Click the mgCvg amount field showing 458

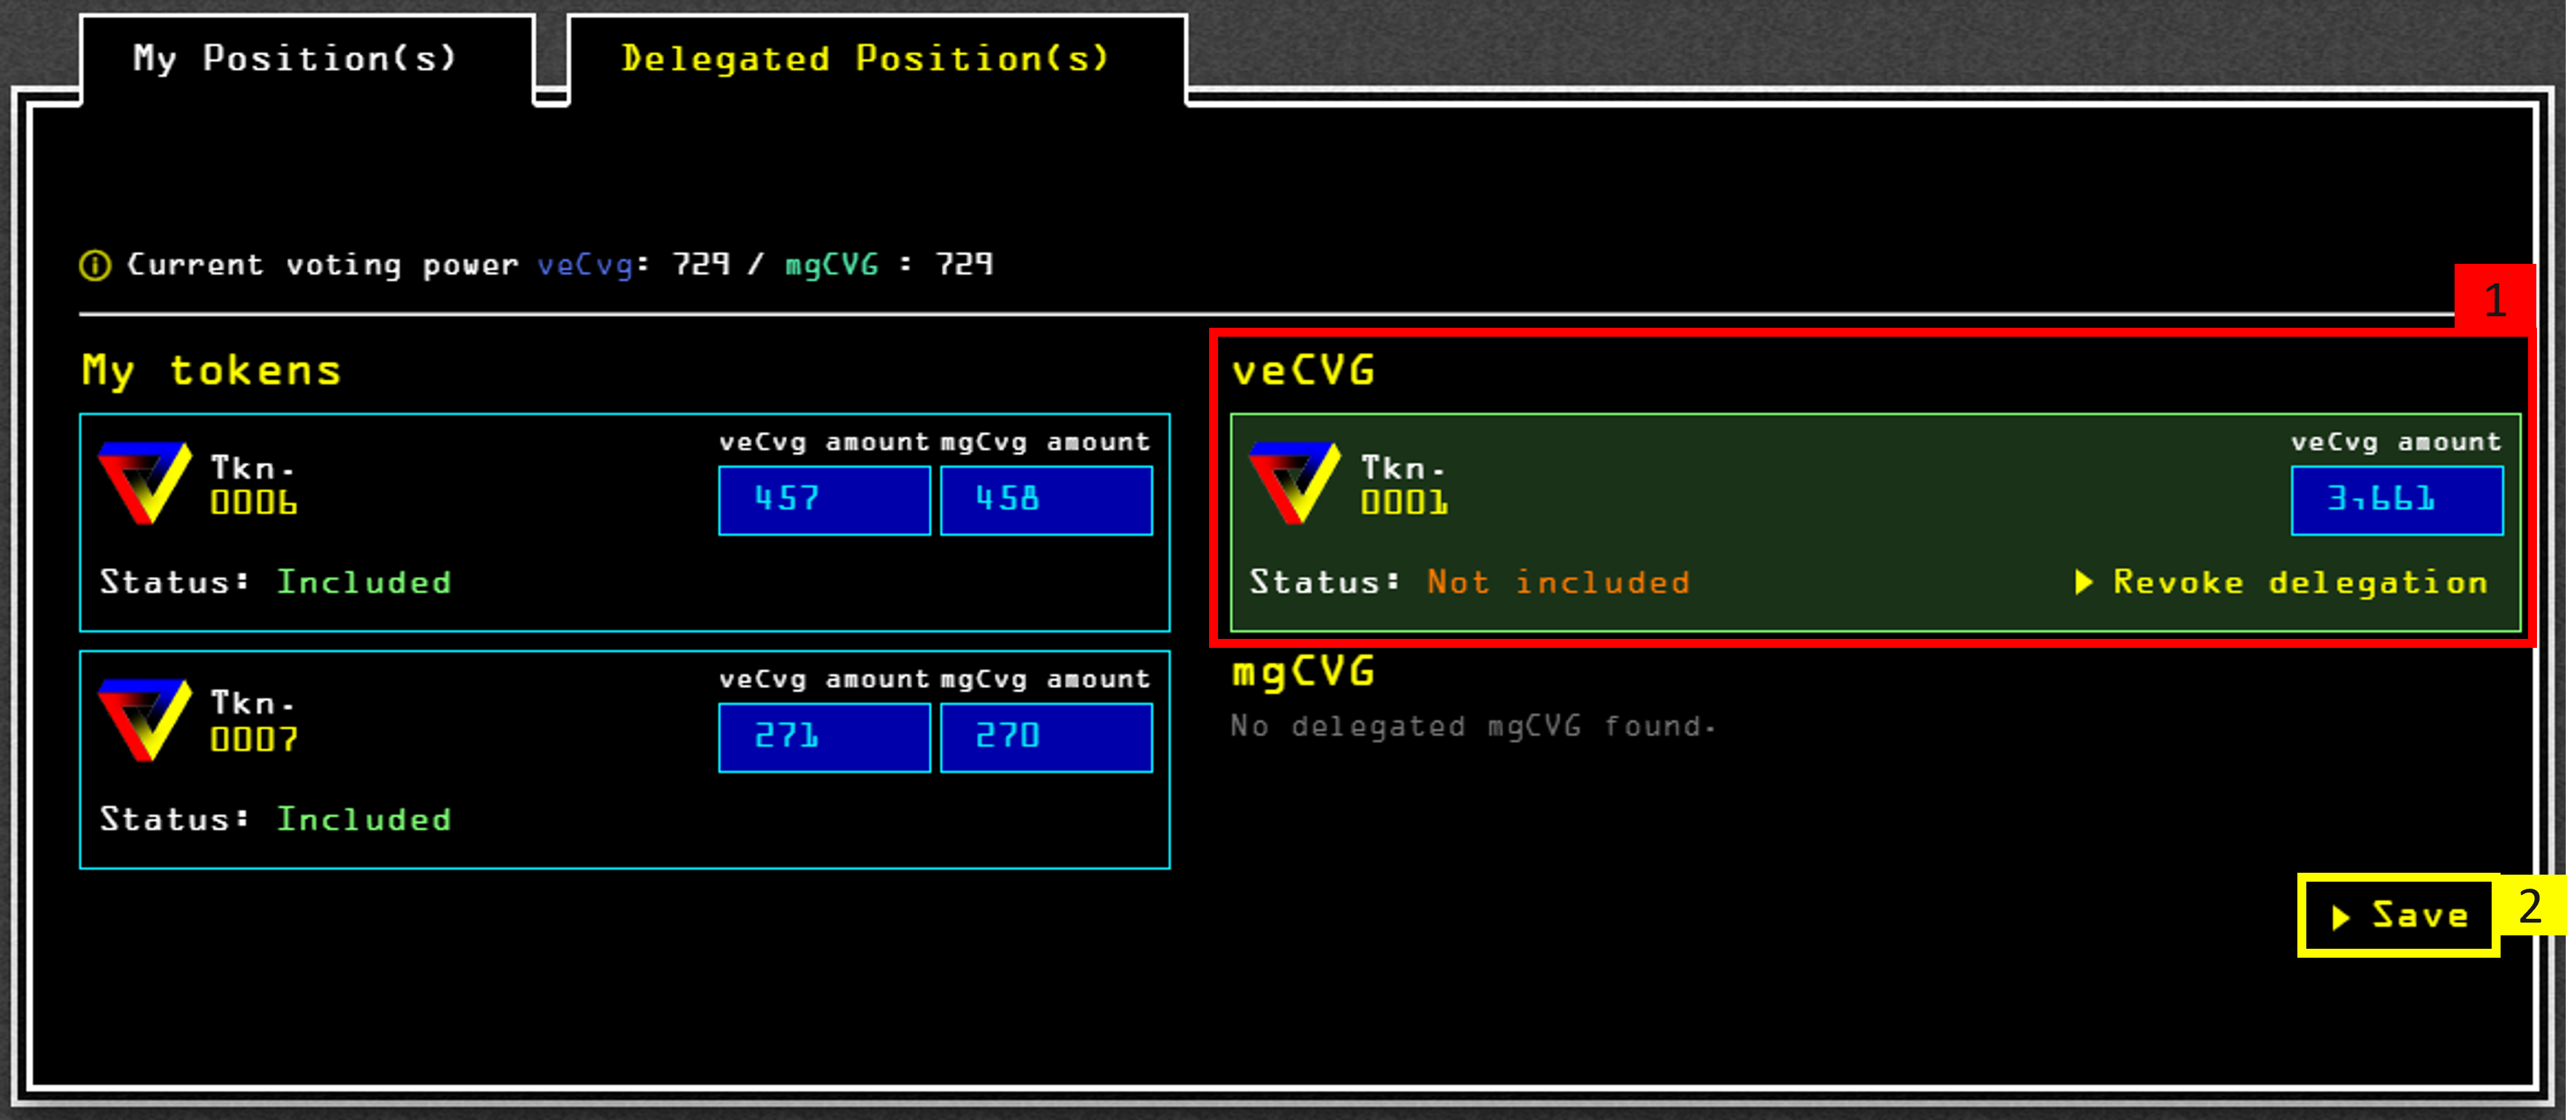[1046, 500]
